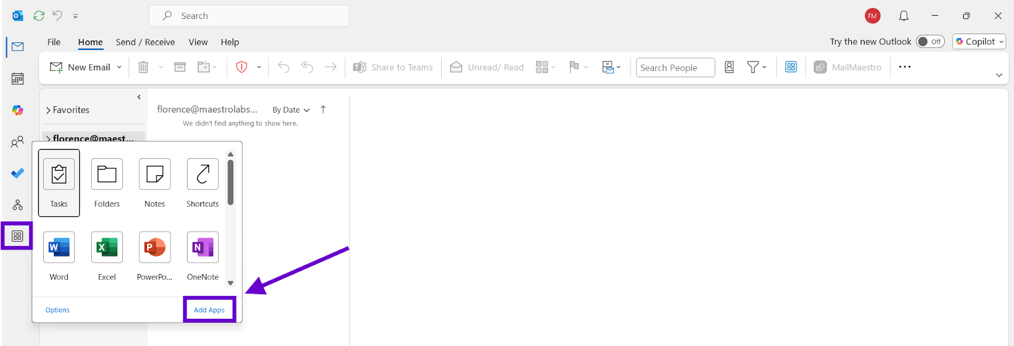Viewport: 1014px width, 346px height.
Task: Click the Undo arrow in title bar
Action: coord(57,16)
